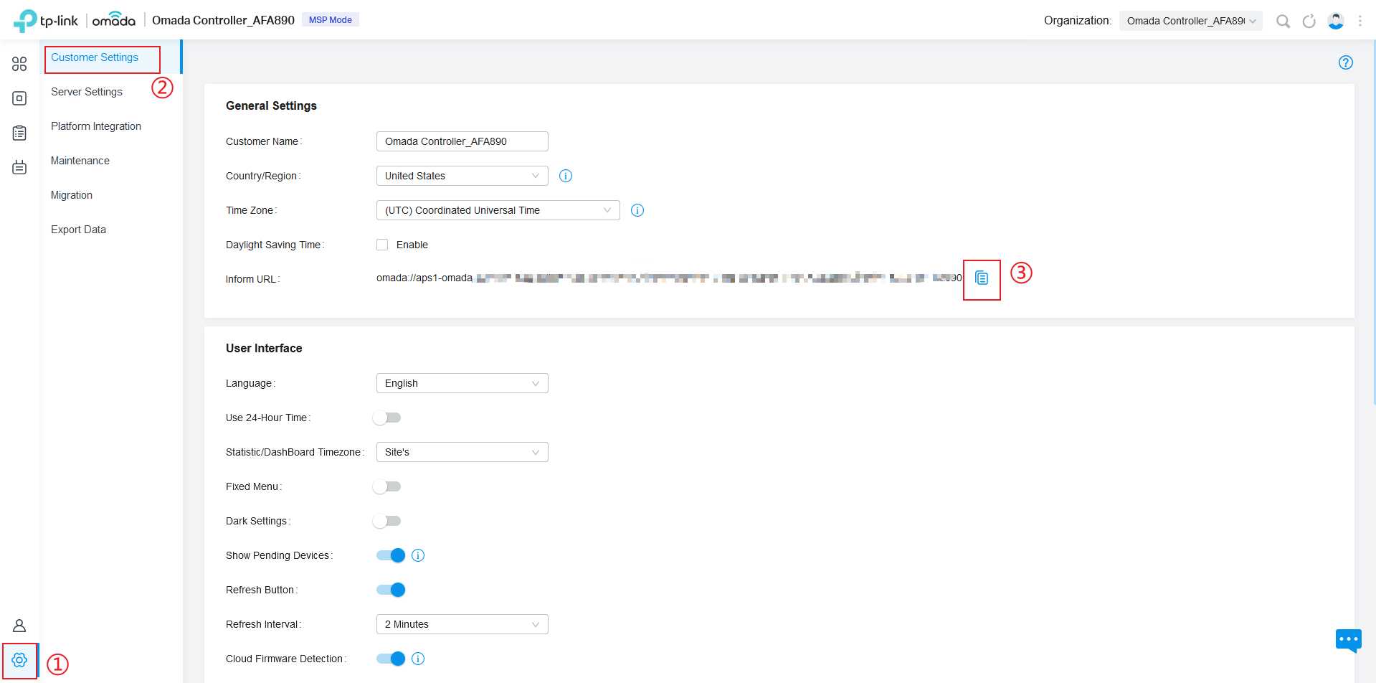Click the User Interface heading
The image size is (1376, 683).
[x=264, y=348]
